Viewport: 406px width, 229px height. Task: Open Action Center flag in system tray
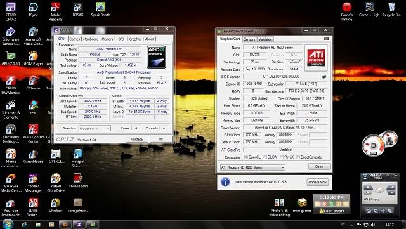click(358, 225)
